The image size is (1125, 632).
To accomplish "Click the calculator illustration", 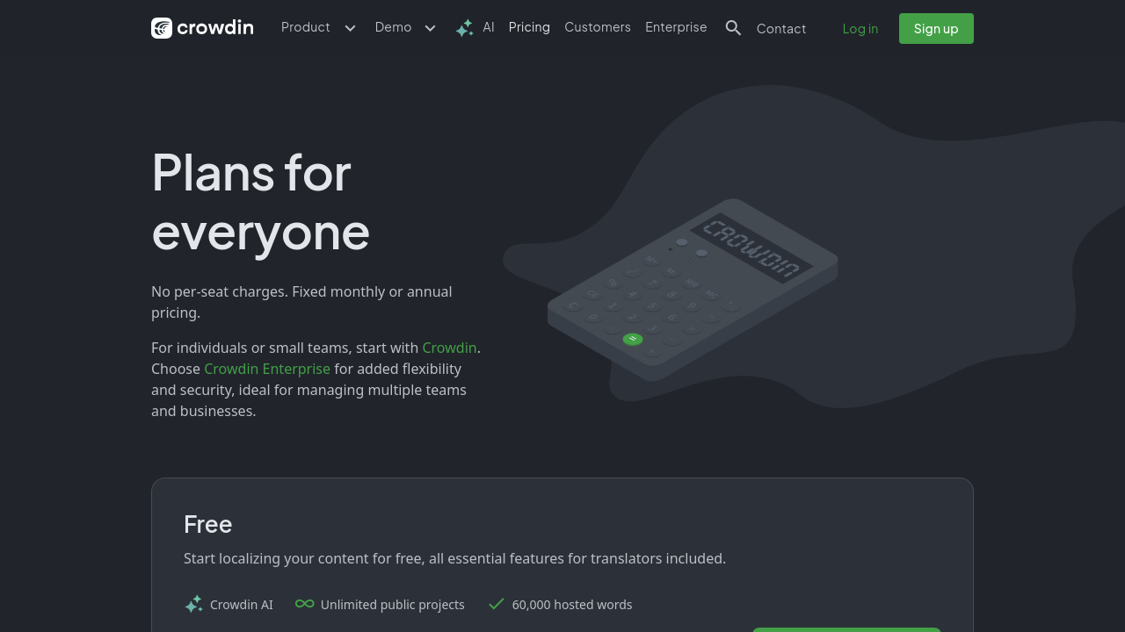I will [x=693, y=290].
